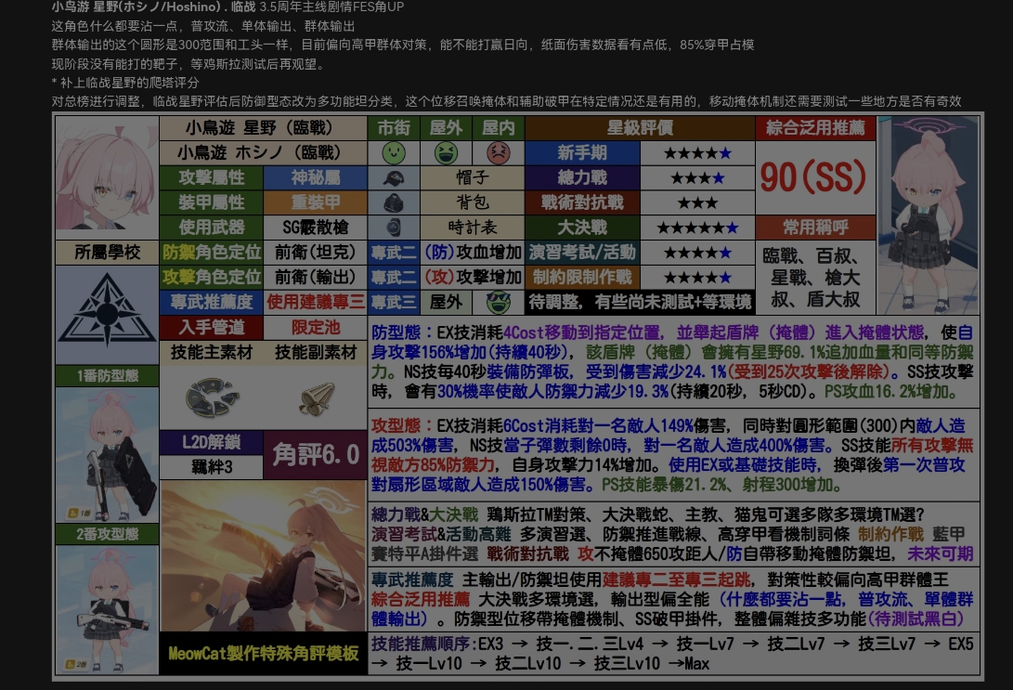
Task: Click the hat equipment icon
Action: click(x=394, y=177)
